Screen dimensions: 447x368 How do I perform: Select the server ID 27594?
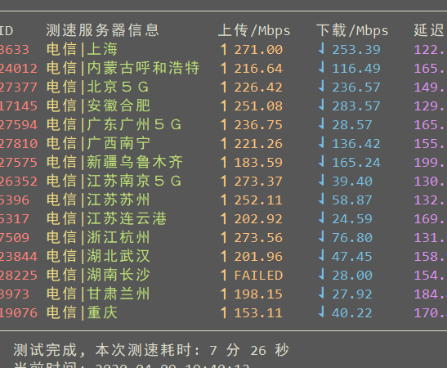tap(19, 125)
